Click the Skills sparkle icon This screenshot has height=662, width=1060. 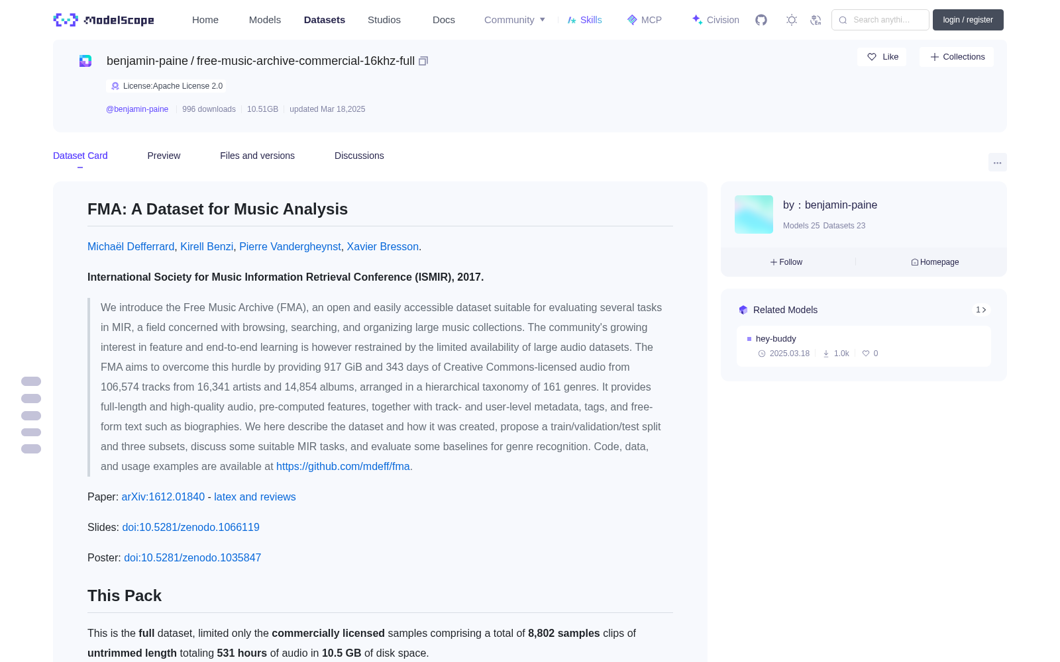click(572, 20)
